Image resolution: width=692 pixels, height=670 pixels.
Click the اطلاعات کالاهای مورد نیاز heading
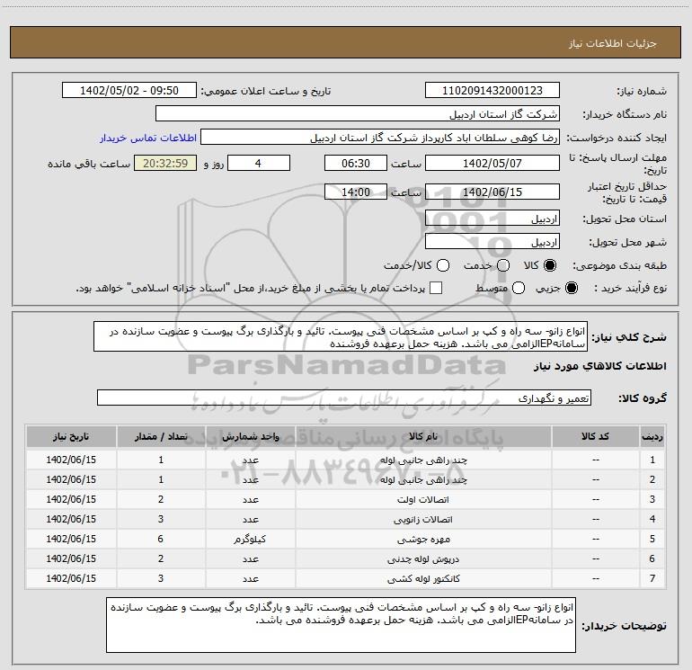[600, 366]
